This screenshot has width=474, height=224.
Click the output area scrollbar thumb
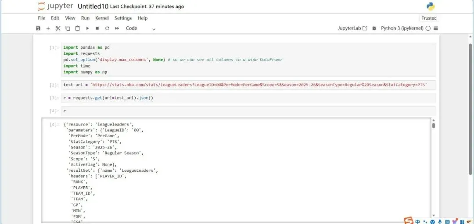tap(434, 125)
